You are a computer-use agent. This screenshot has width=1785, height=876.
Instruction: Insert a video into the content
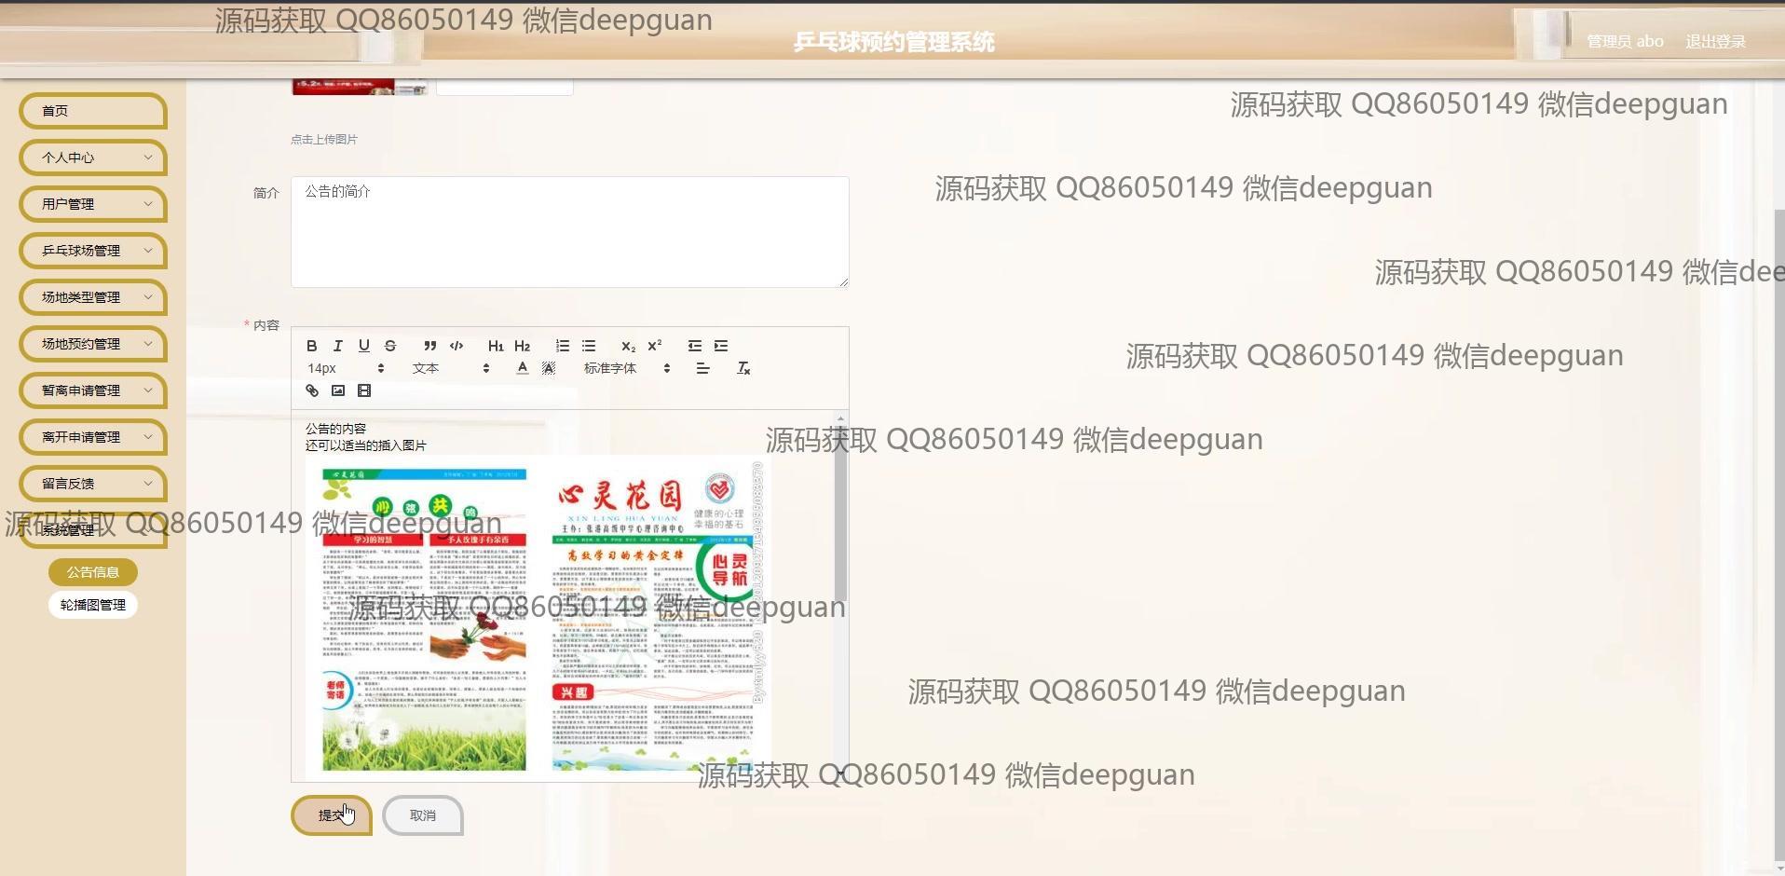[x=364, y=390]
